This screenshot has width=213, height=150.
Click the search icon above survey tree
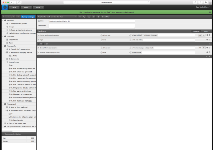[13, 17]
